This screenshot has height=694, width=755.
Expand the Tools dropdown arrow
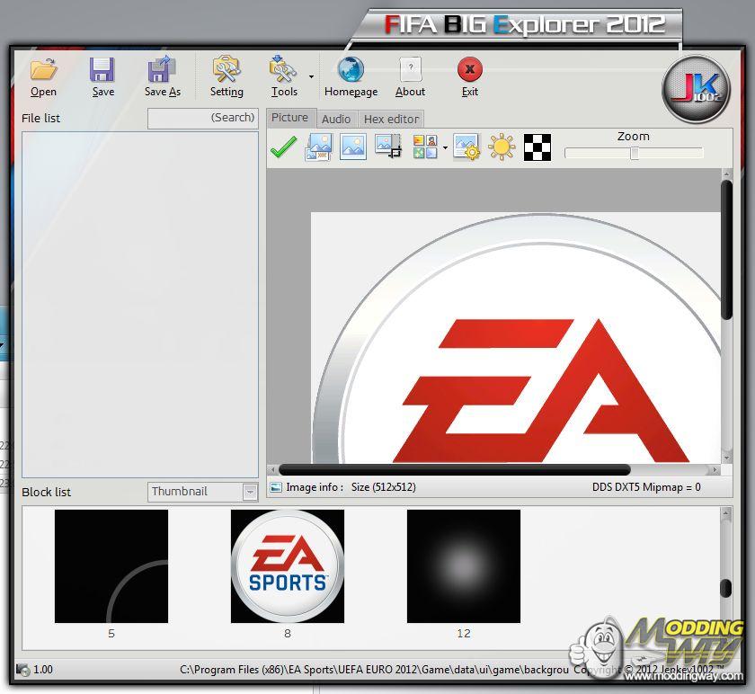point(311,76)
